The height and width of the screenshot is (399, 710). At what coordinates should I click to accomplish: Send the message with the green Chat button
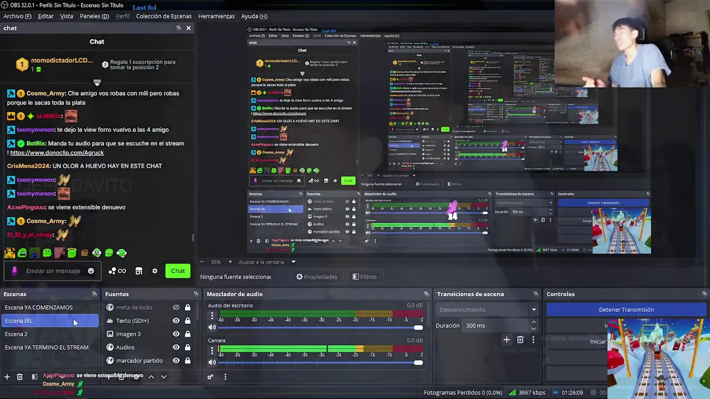[177, 271]
